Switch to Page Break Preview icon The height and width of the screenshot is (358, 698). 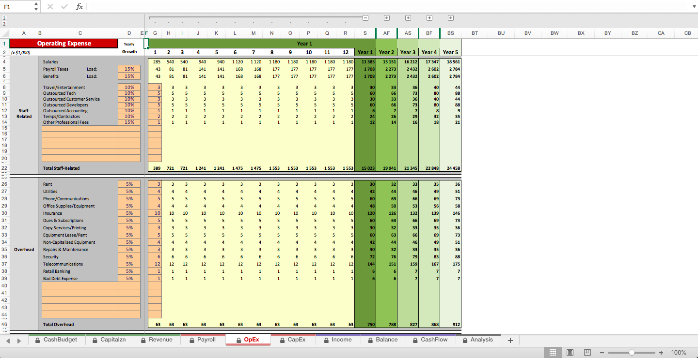[x=587, y=353]
